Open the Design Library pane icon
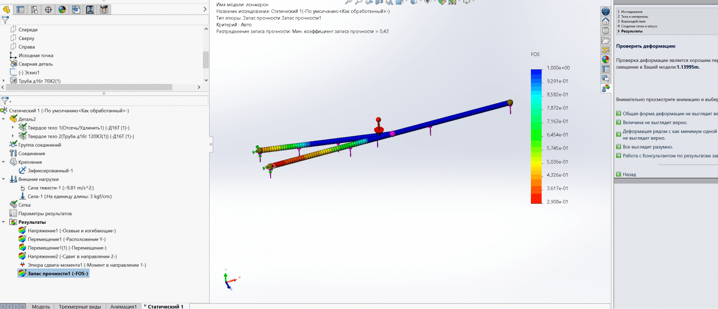Image resolution: width=718 pixels, height=309 pixels. pos(605,31)
